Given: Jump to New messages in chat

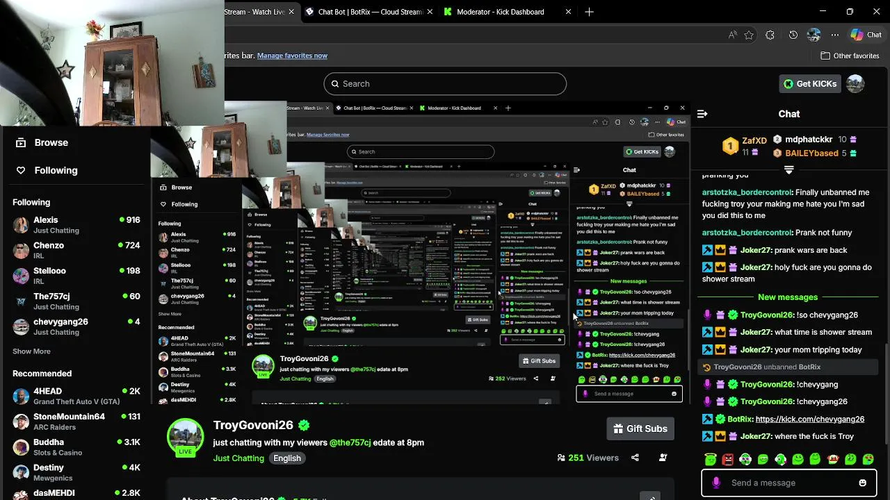Looking at the screenshot, I should [x=788, y=297].
